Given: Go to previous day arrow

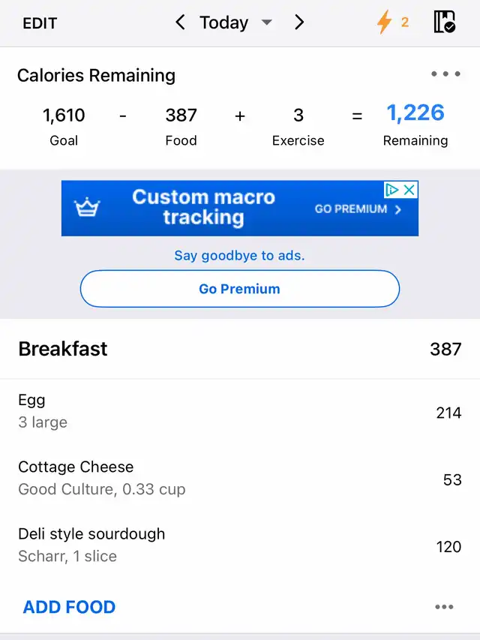Looking at the screenshot, I should point(180,22).
